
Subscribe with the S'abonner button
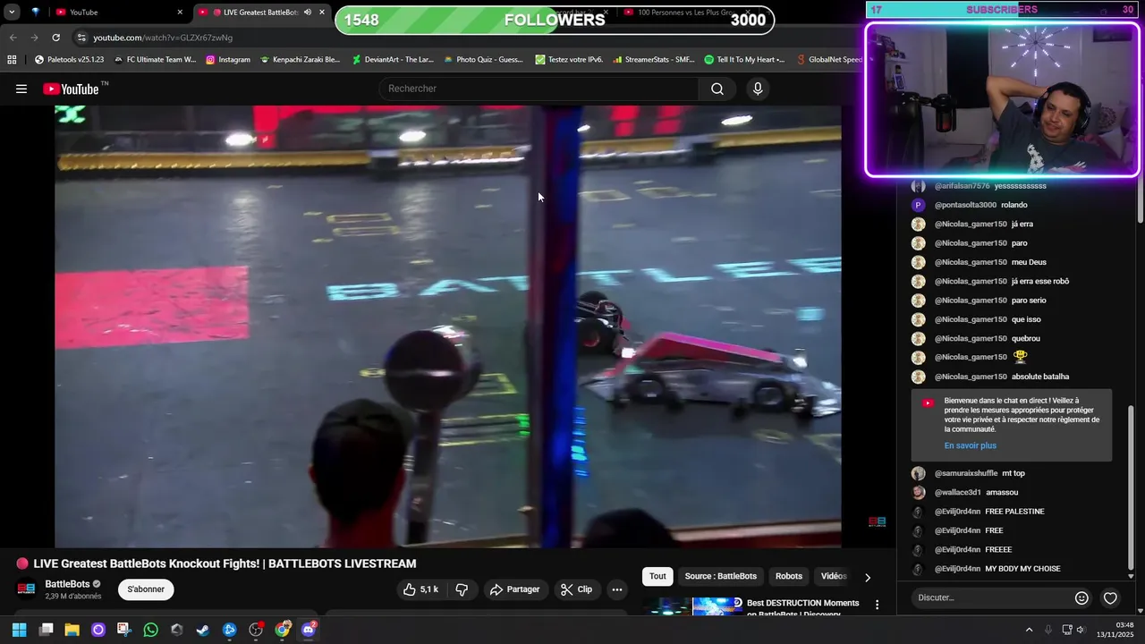tap(146, 589)
